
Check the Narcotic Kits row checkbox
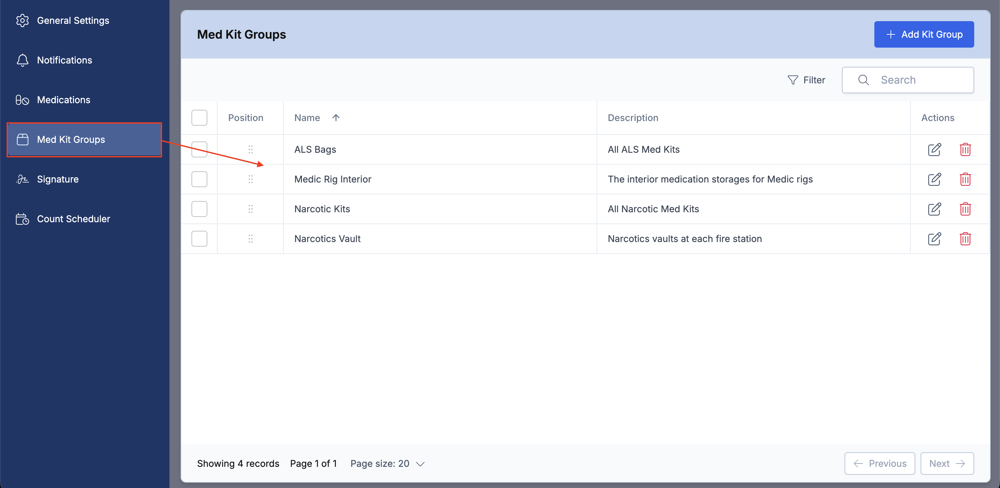tap(199, 209)
